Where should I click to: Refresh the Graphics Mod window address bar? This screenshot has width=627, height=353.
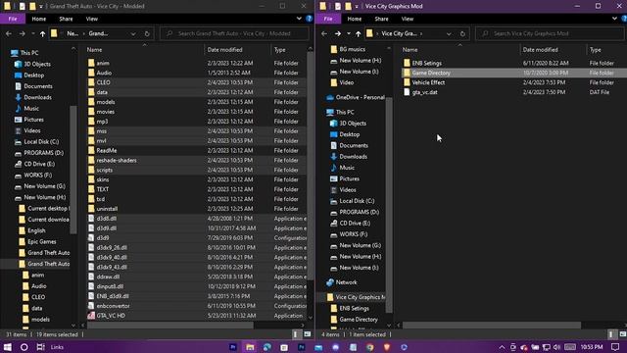point(462,33)
